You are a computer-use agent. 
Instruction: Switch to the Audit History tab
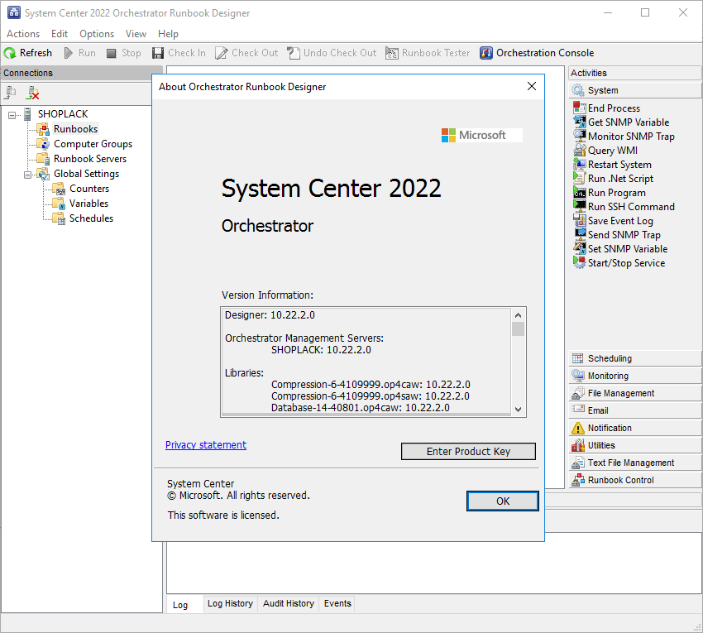pos(289,603)
